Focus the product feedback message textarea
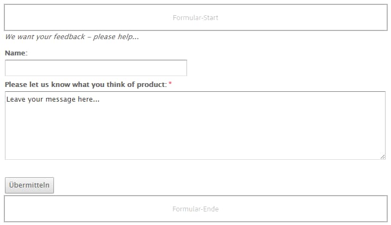 [195, 126]
